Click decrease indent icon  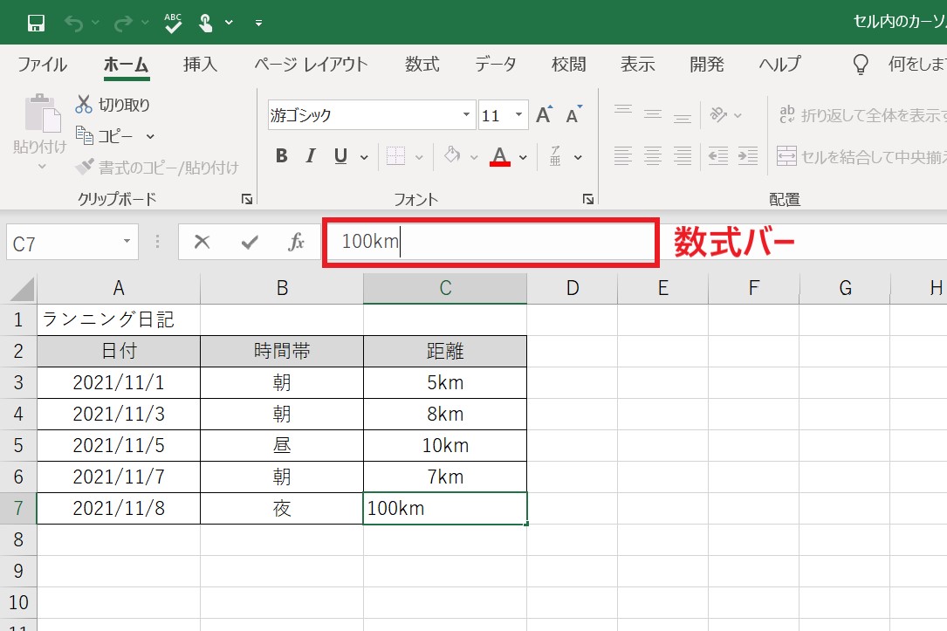(x=718, y=156)
